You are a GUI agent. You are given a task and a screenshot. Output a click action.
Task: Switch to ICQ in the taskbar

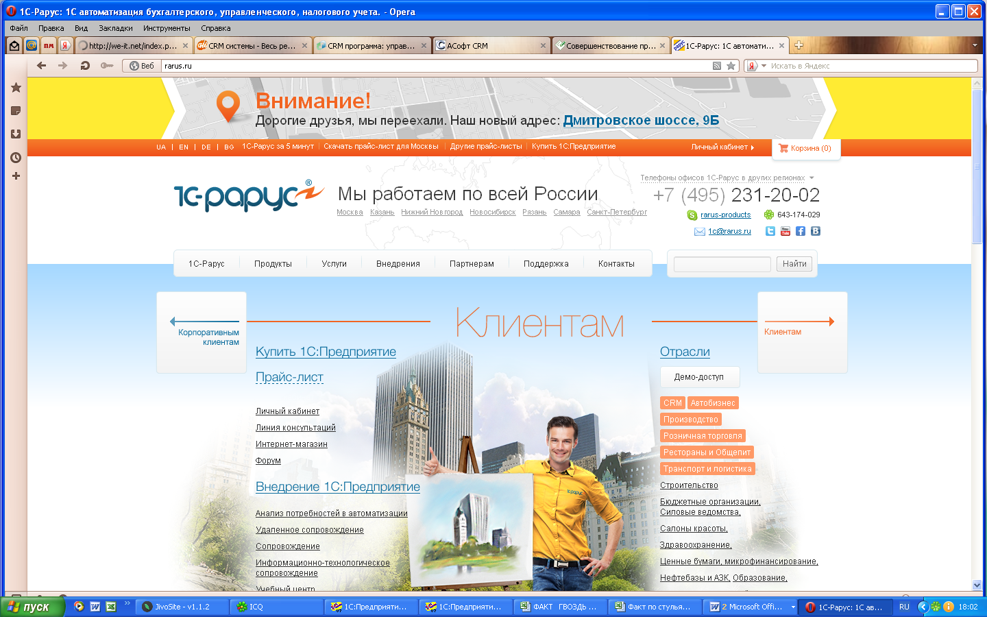[277, 607]
